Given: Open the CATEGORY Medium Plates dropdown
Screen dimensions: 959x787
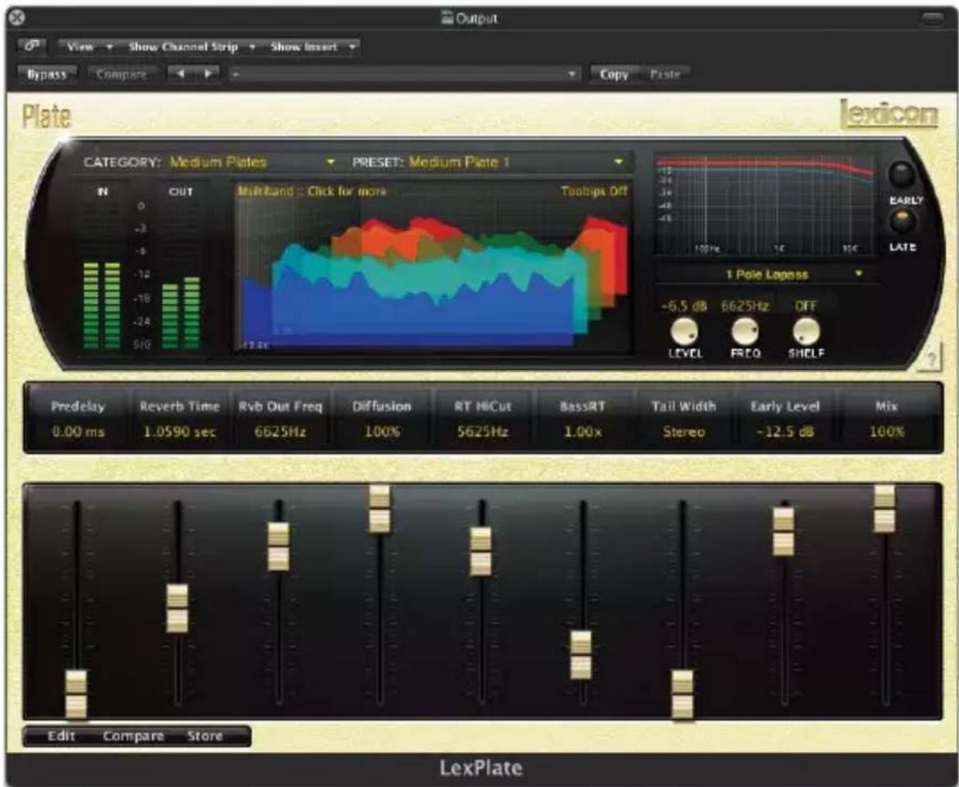Looking at the screenshot, I should (253, 162).
